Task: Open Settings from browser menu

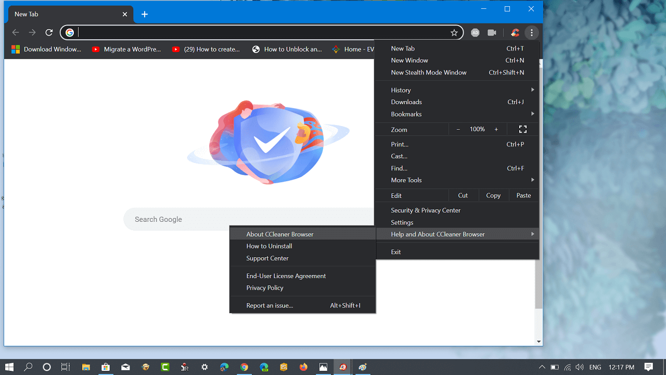Action: pyautogui.click(x=457, y=222)
